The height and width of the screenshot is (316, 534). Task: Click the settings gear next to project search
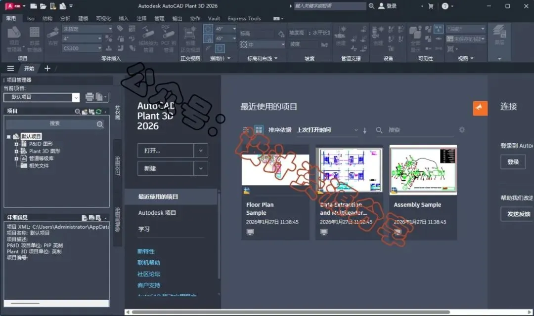[462, 129]
